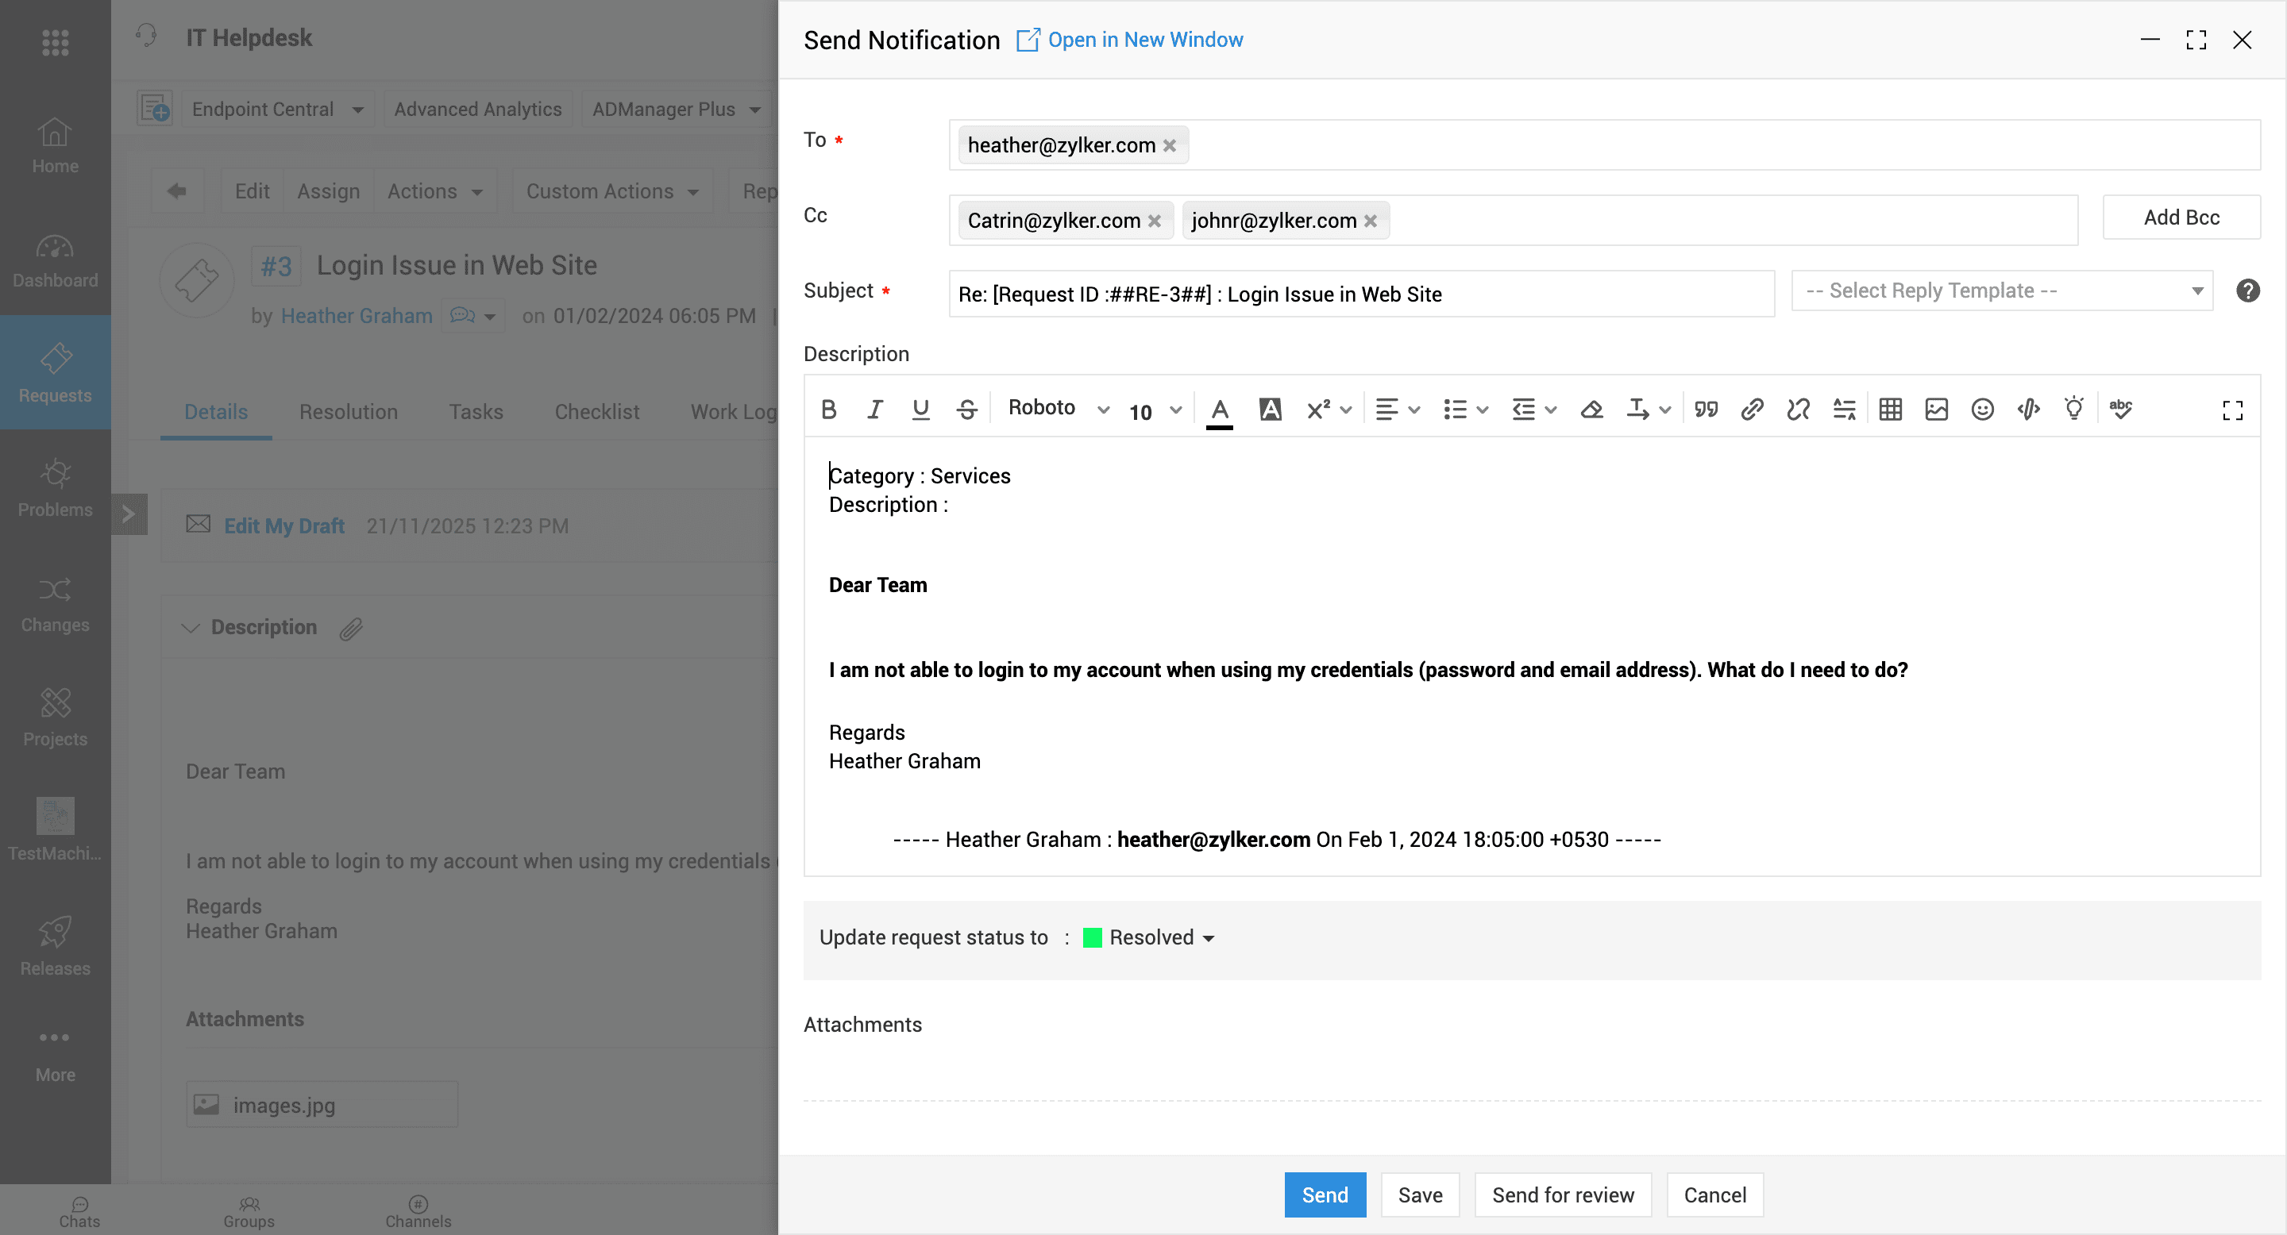2287x1235 pixels.
Task: Clear formatting with the eraser icon
Action: 1592,409
